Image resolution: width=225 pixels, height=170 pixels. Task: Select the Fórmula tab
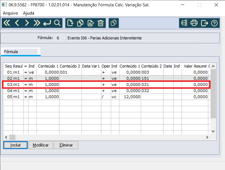(x=21, y=52)
